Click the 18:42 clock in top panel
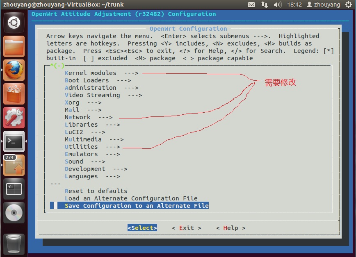Screen dimensions: 356x257 tap(294, 5)
